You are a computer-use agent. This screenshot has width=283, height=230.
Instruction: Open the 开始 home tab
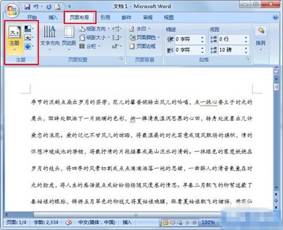32,18
